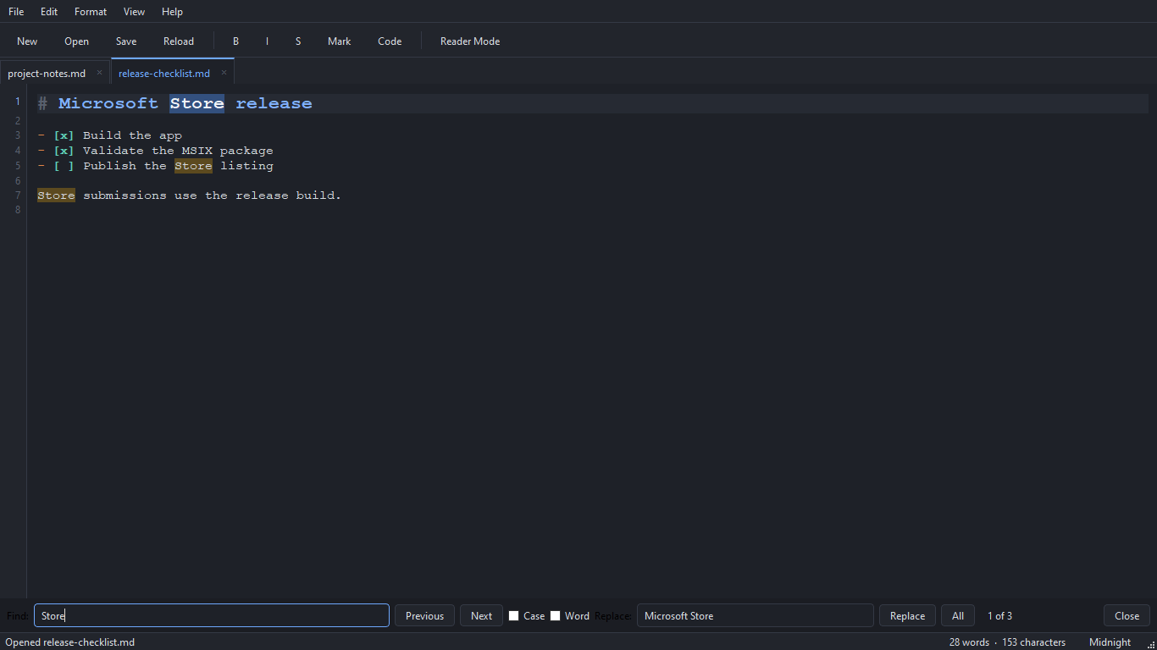Click line number 1 in the gutter

tap(17, 102)
